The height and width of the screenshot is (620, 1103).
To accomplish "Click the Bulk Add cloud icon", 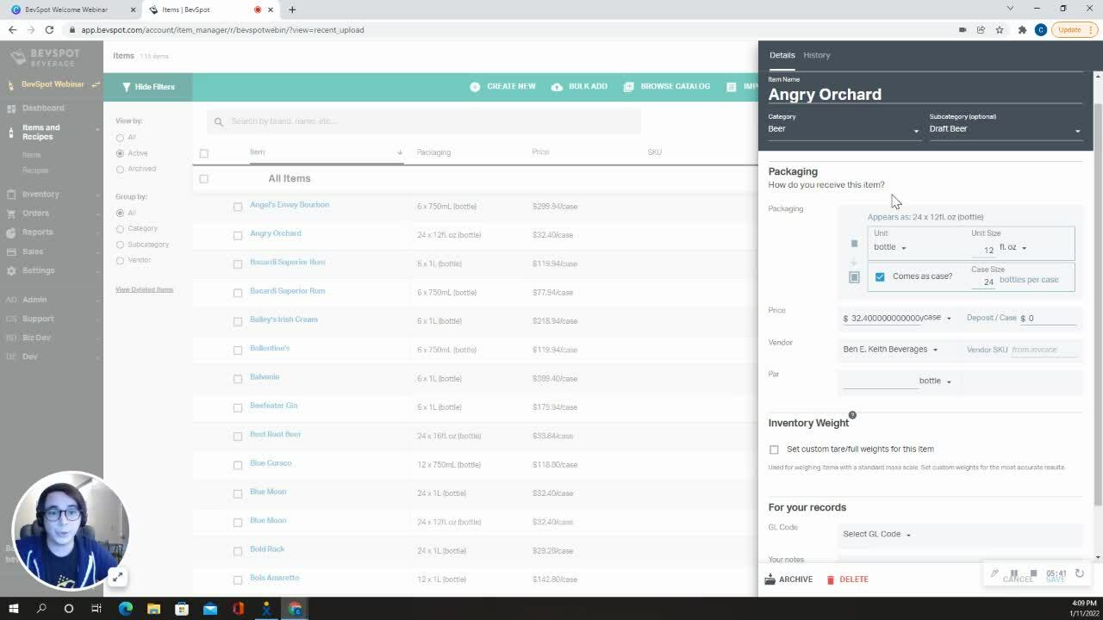I will pos(557,87).
